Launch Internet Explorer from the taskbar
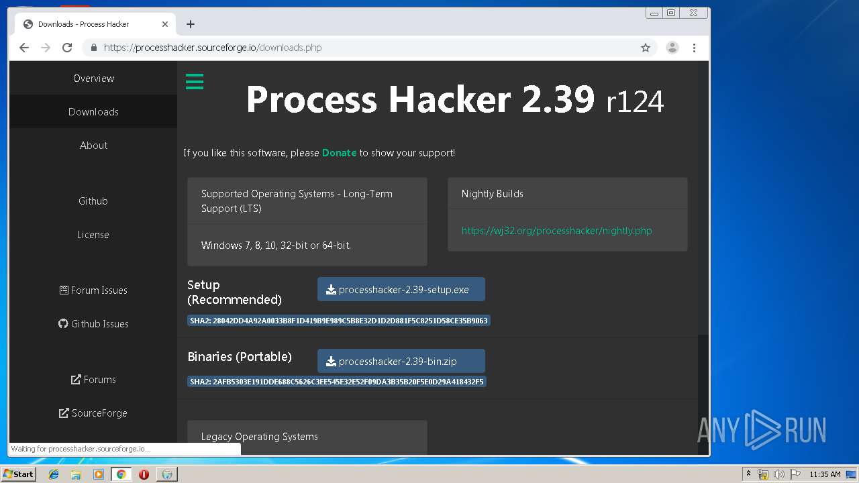859x483 pixels. click(54, 474)
